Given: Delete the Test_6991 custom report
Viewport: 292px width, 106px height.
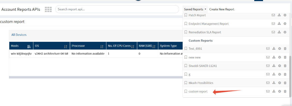Looking at the screenshot, I should (285, 49).
